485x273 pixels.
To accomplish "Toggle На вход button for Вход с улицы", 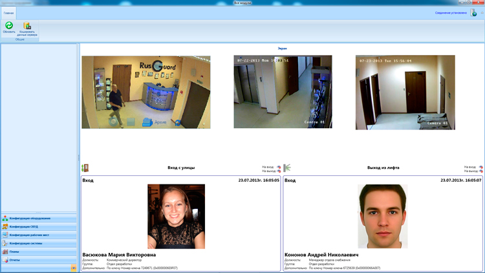I will 279,167.
